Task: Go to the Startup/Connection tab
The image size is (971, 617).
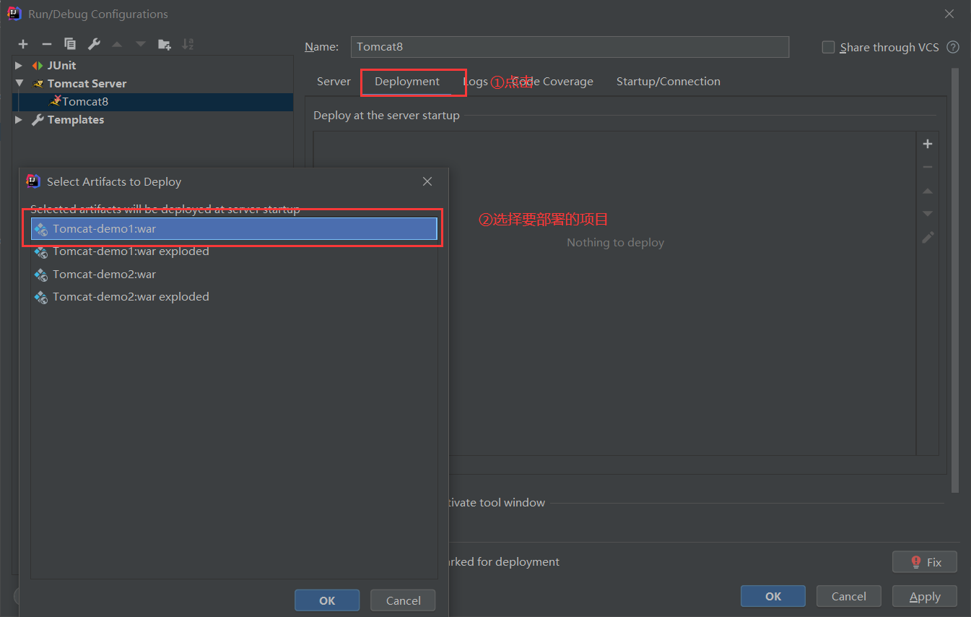Action: [669, 82]
